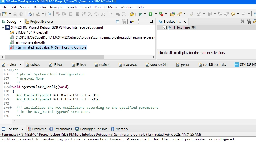Image resolution: width=256 pixels, height=147 pixels.
Task: Click the New file toolbar icon
Action: click(4, 14)
